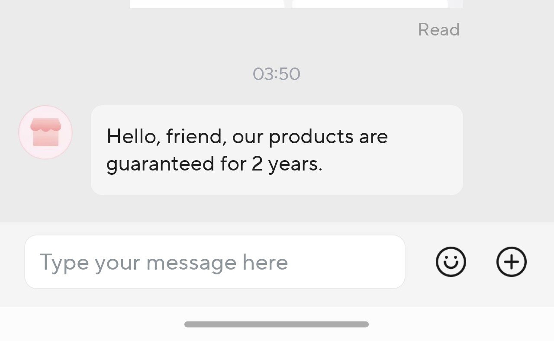Open the left image thumbnail above
This screenshot has height=341, width=554.
pyautogui.click(x=207, y=3)
